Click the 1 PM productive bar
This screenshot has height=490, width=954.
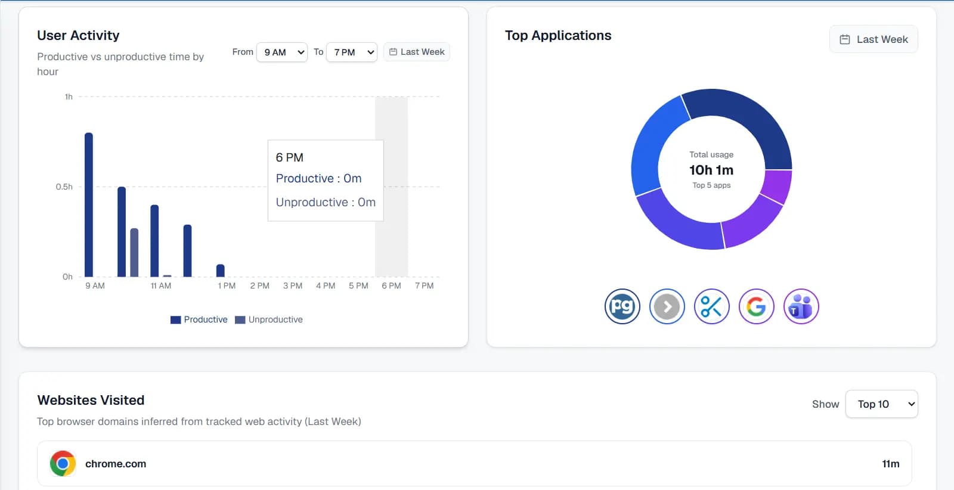[x=221, y=270]
